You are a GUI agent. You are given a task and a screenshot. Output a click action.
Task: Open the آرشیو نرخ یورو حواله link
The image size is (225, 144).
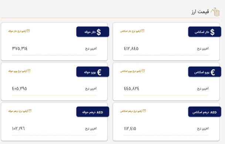19,71
